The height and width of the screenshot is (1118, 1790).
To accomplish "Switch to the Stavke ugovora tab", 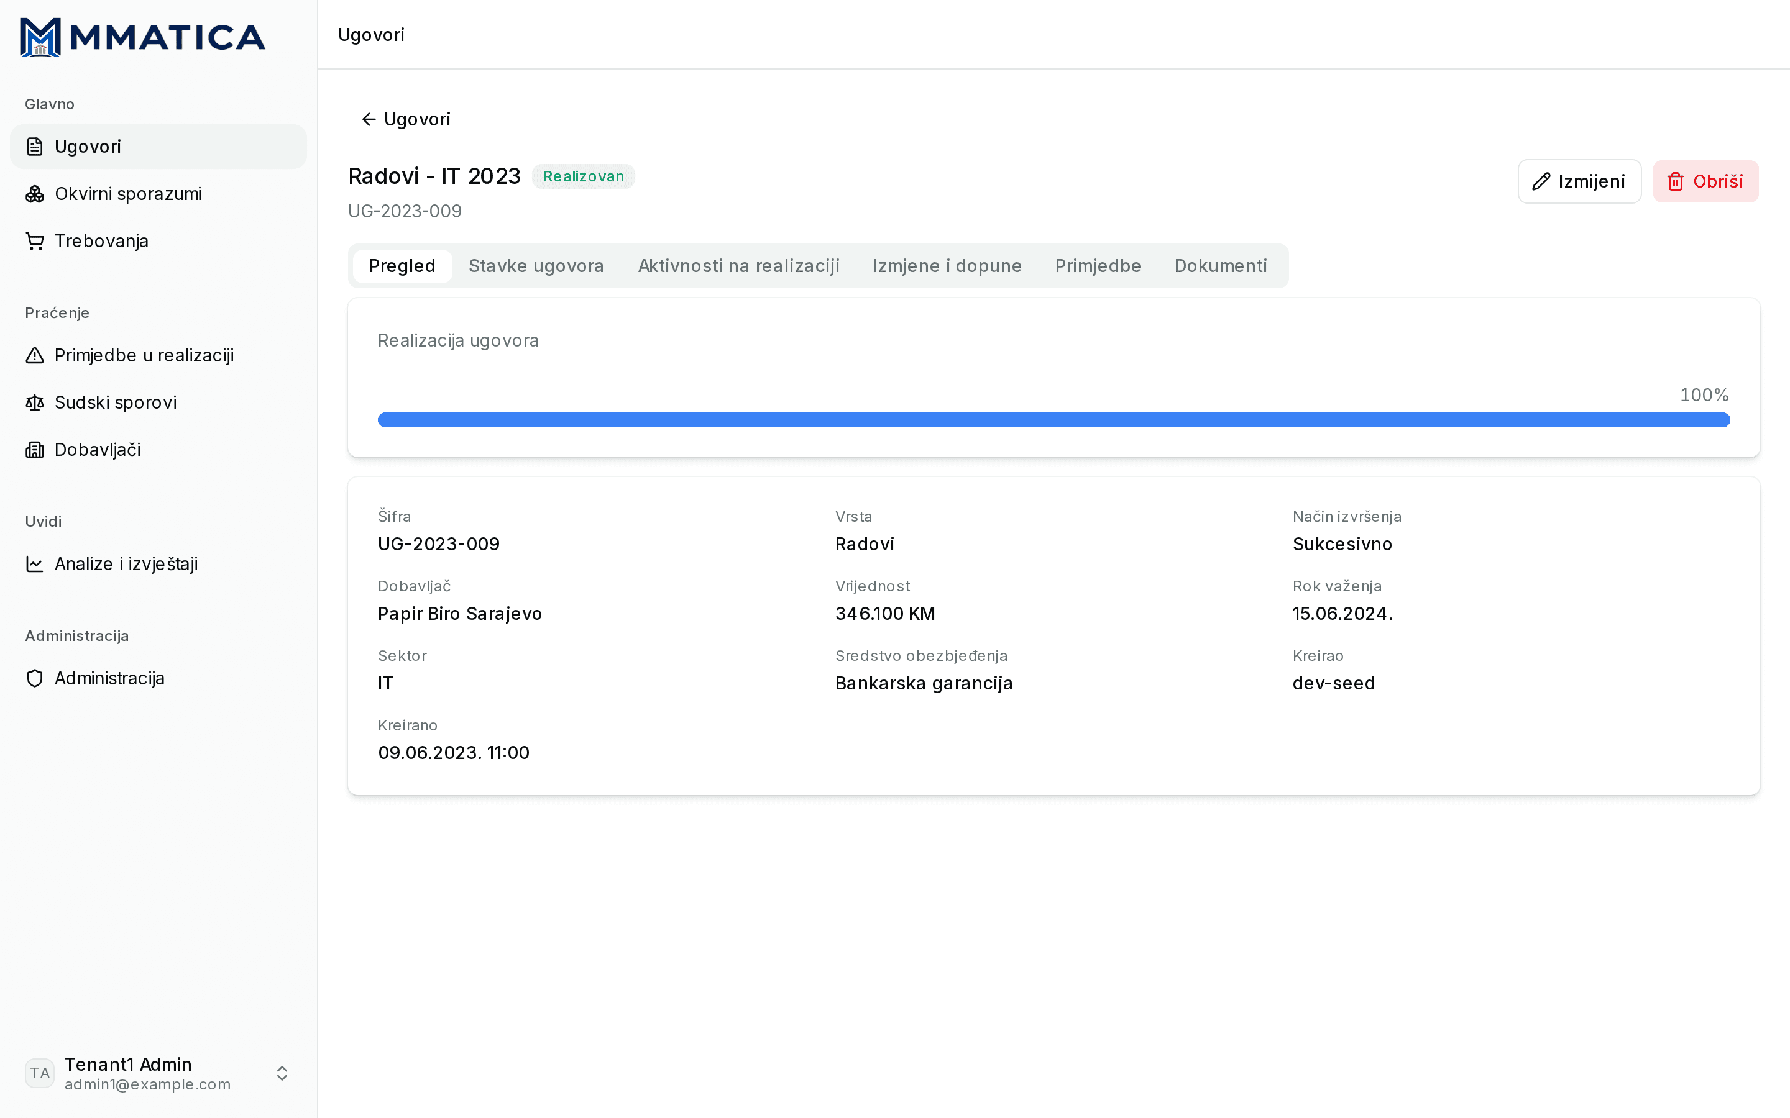I will (536, 266).
